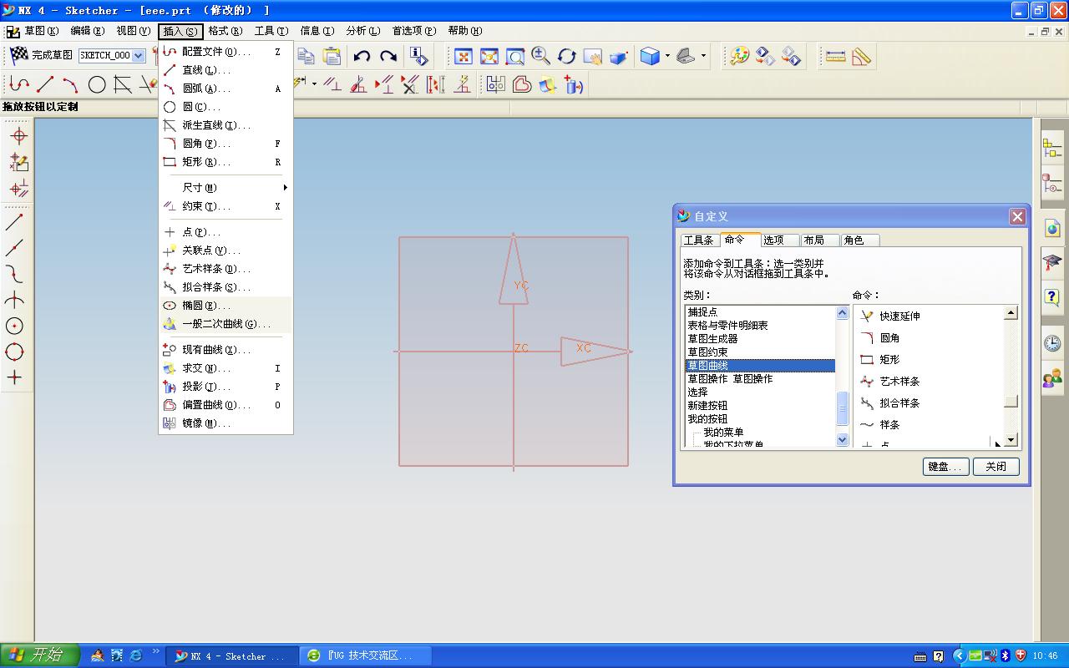
Task: Toggle the quadrant point snap circle icon
Action: (14, 352)
